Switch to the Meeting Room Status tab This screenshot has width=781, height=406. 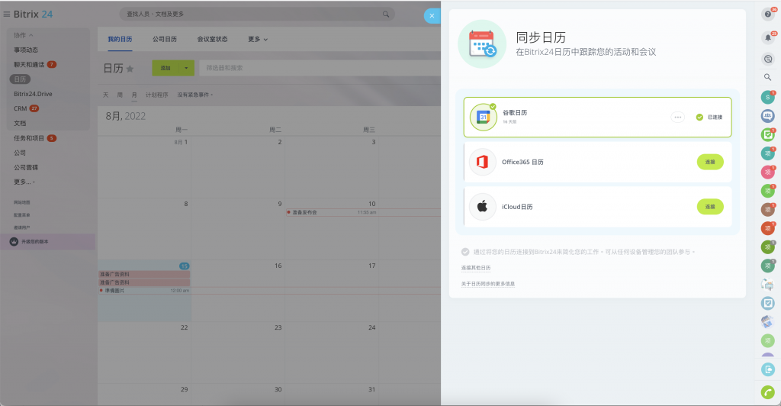212,40
